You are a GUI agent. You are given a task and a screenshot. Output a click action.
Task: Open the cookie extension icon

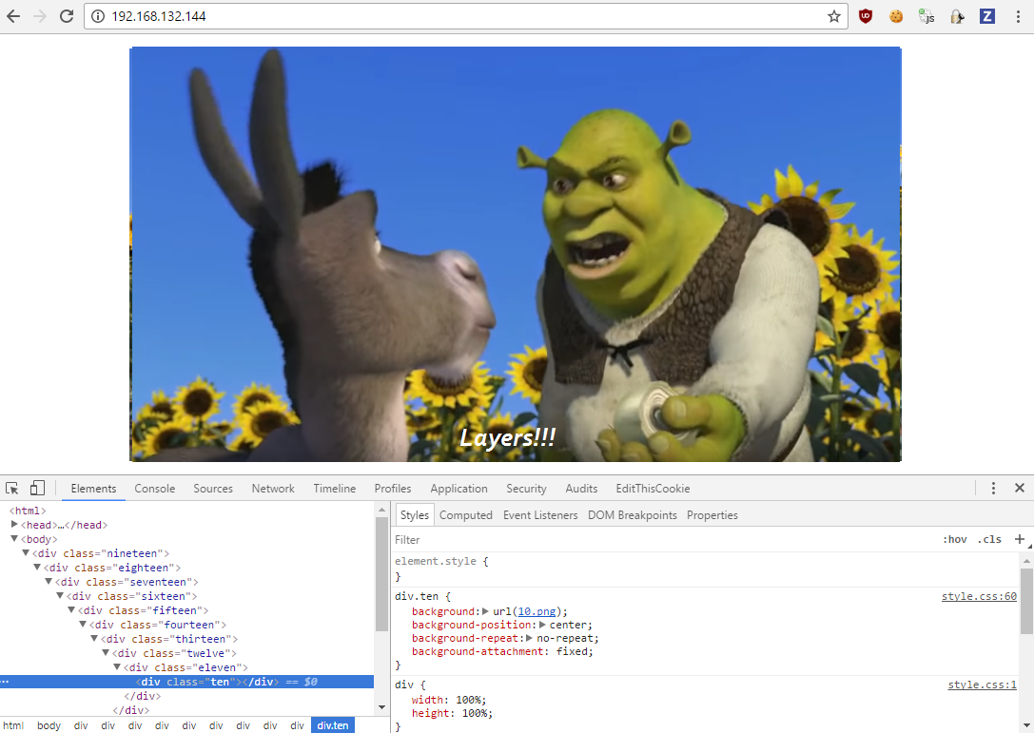(x=895, y=16)
